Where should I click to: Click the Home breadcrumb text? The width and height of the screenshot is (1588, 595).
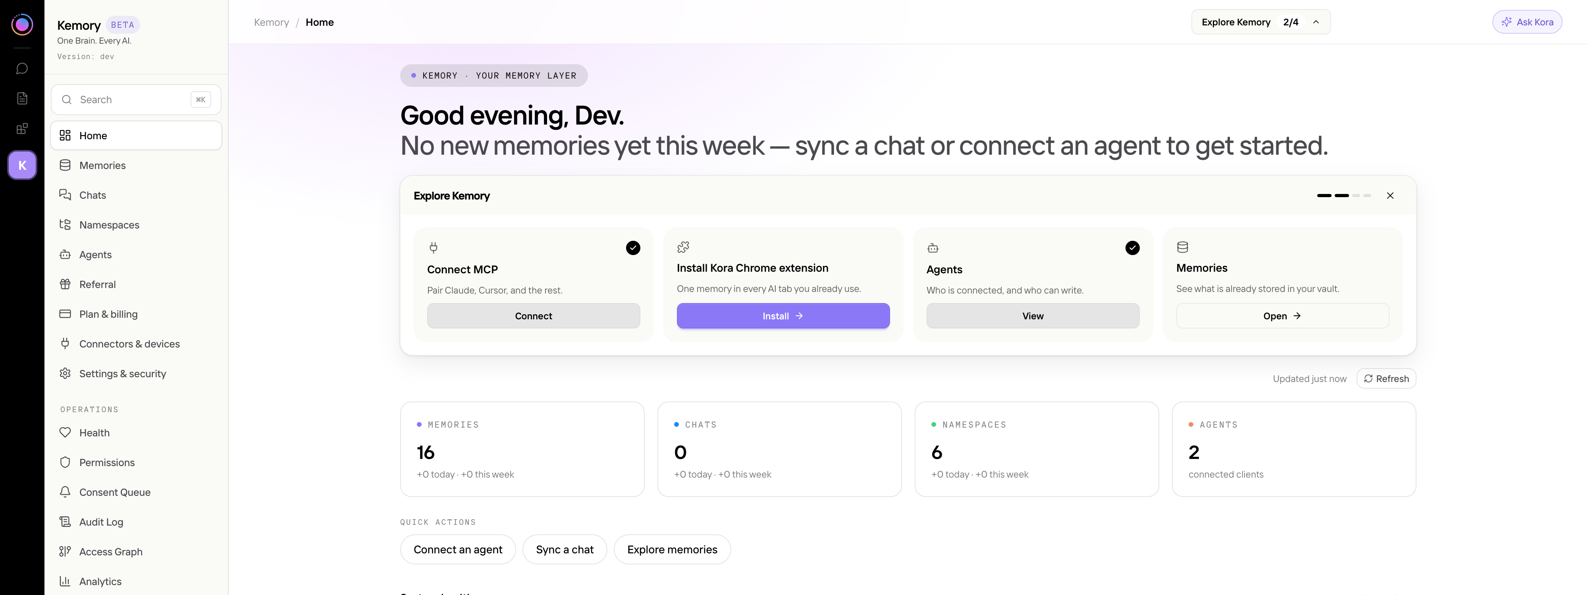click(x=319, y=22)
